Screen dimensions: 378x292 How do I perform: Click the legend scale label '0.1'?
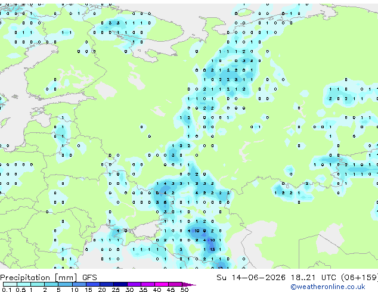pos(7,290)
